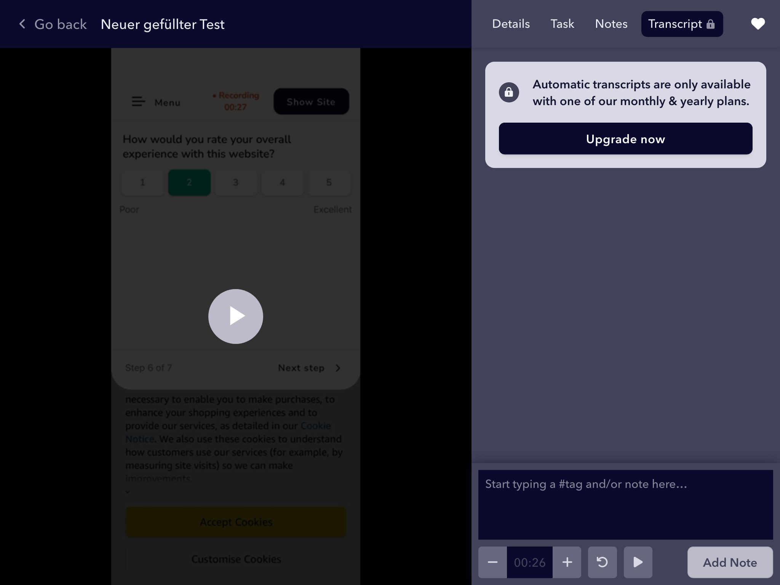This screenshot has width=780, height=585.
Task: Click the lock icon in transcript notice
Action: click(509, 92)
